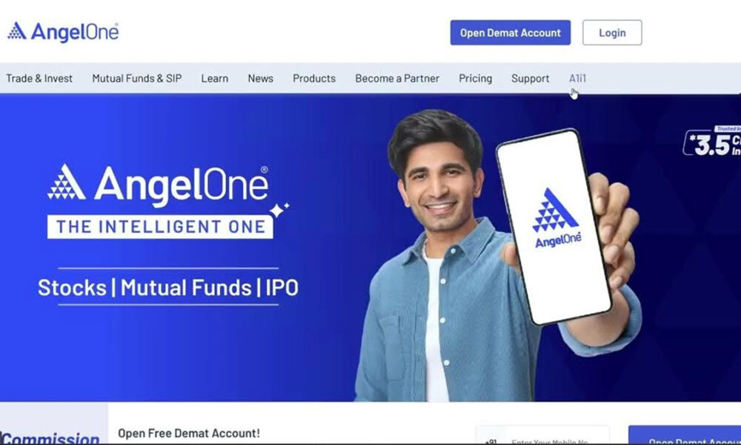
Task: Click the A1i1 nav link
Action: point(577,79)
